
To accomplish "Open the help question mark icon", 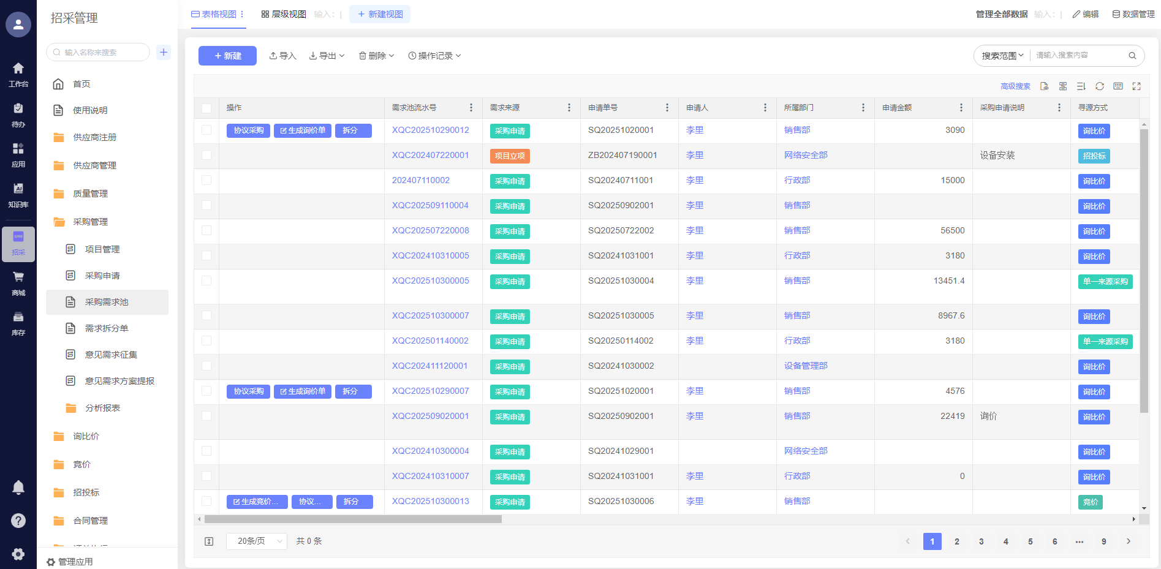I will [18, 521].
